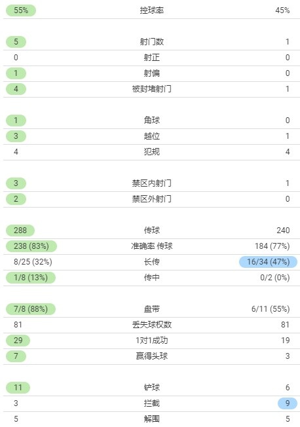Click the green 4 in 被封堵射门 row
Image resolution: width=300 pixels, height=427 pixels.
(x=16, y=89)
